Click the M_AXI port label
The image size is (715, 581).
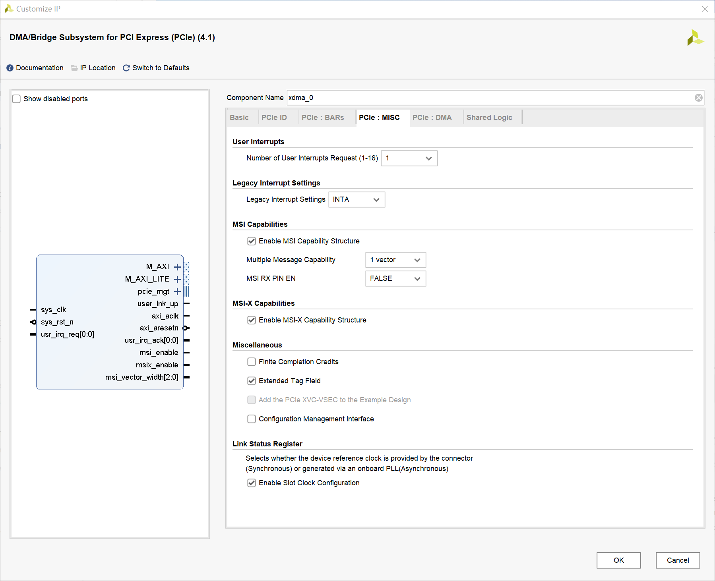click(x=158, y=267)
